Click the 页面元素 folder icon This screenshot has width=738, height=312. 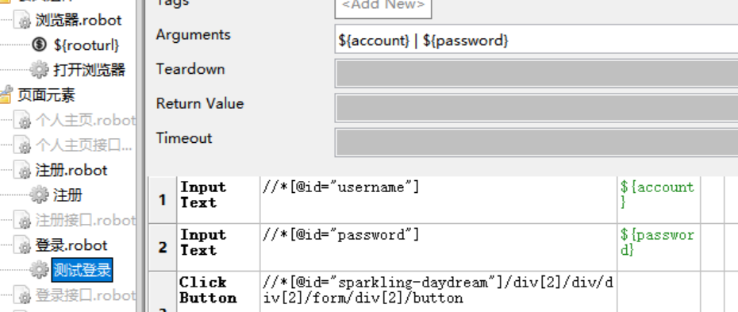5,95
